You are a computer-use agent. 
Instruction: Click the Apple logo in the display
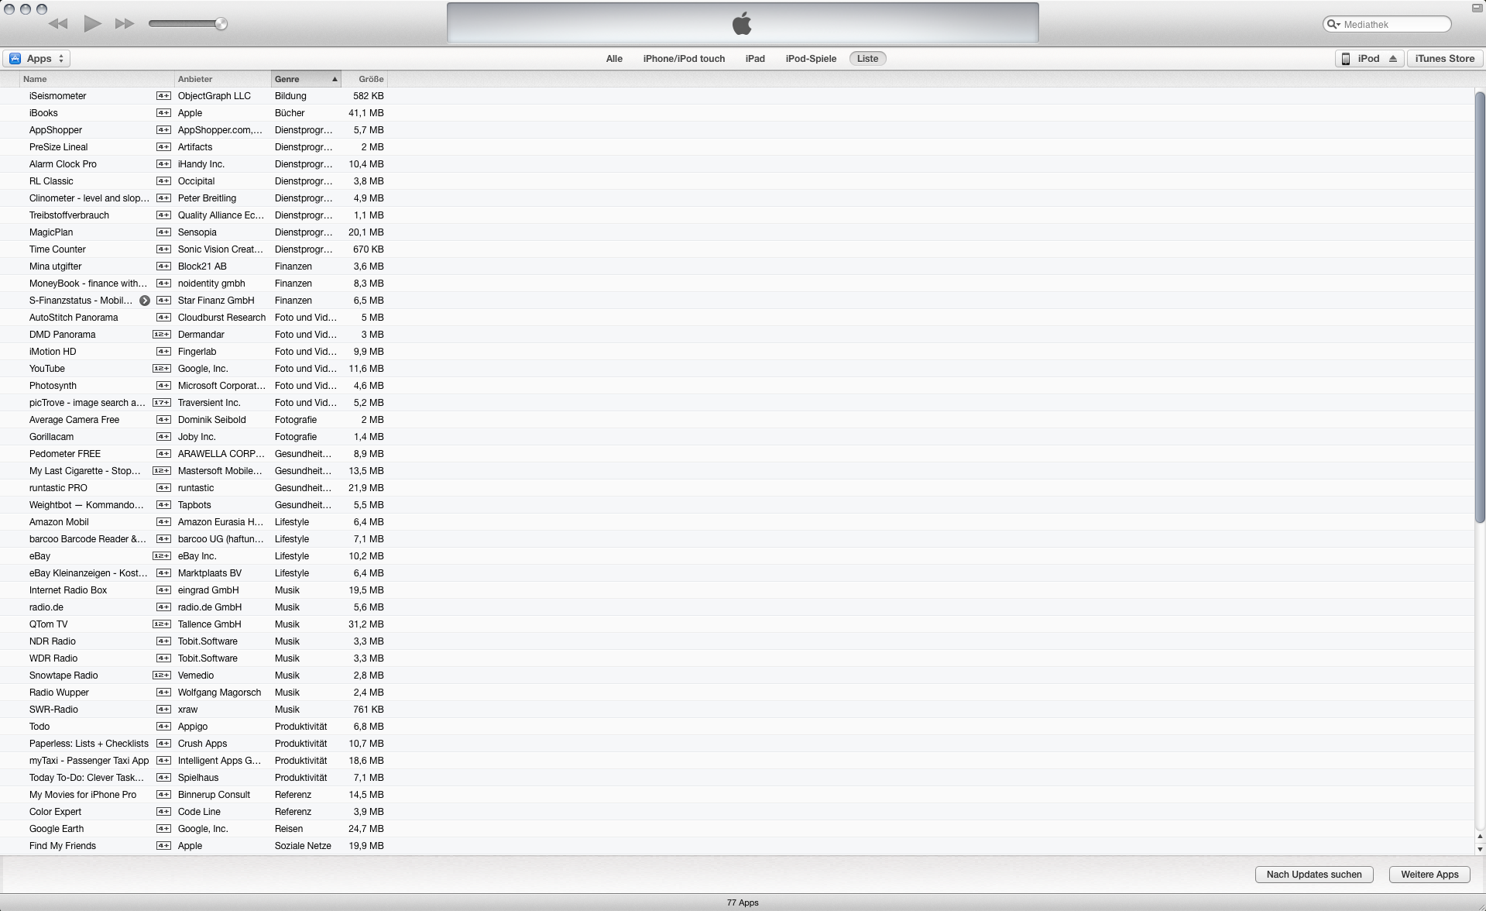coord(742,24)
